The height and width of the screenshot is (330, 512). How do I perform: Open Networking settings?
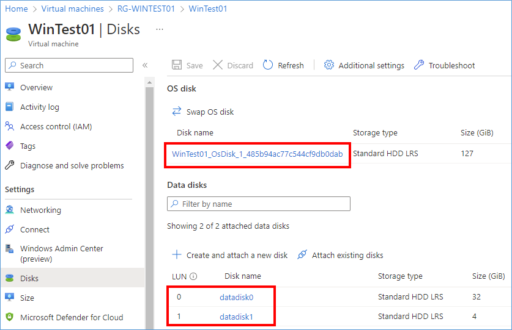(40, 210)
